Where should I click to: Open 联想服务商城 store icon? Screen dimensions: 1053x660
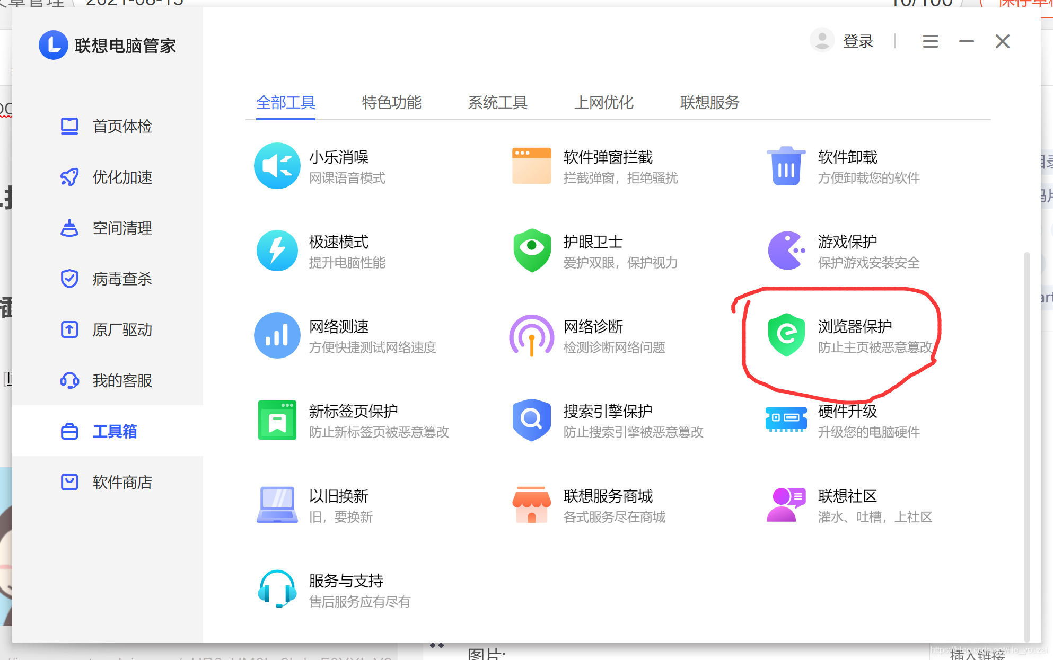[531, 505]
